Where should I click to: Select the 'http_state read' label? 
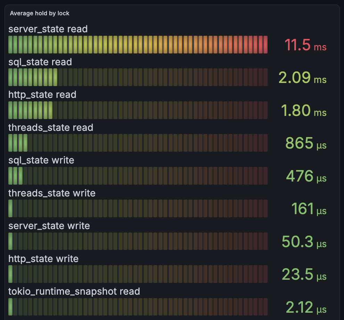[42, 95]
